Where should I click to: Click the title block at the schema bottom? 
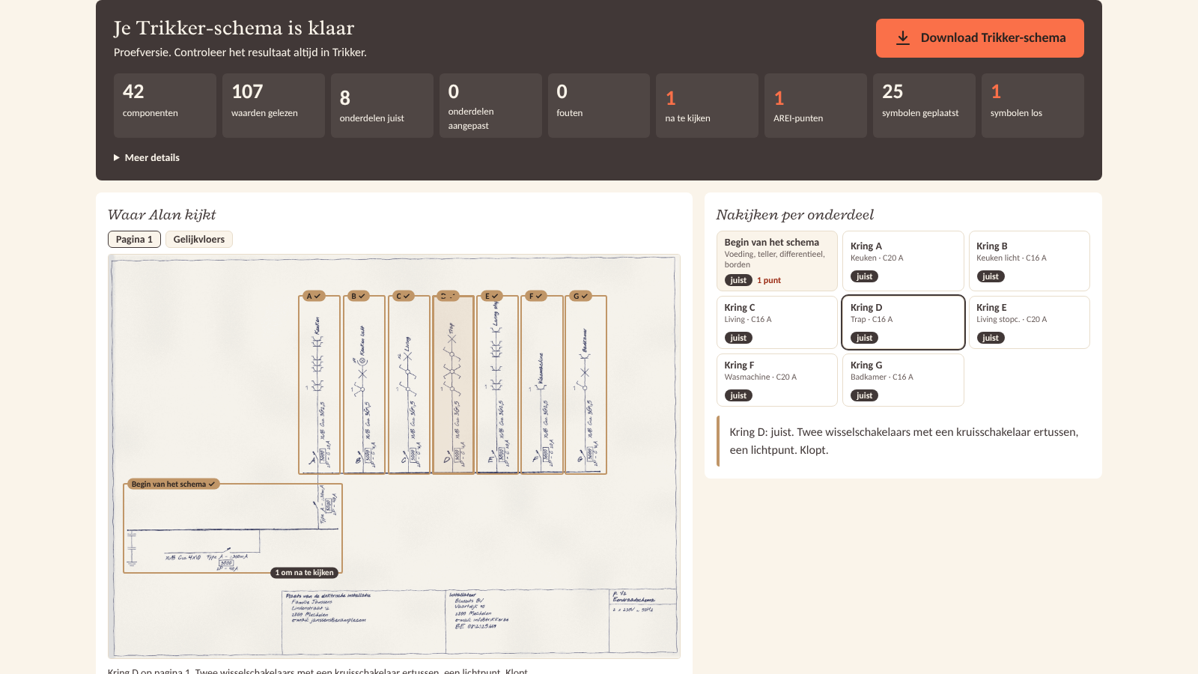479,621
